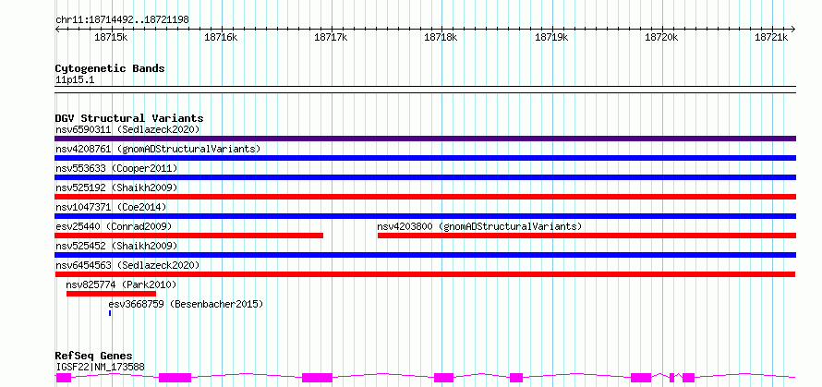Click nsv553633 (Cooper2011) label

[116, 168]
